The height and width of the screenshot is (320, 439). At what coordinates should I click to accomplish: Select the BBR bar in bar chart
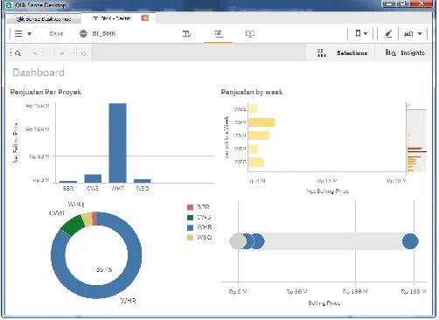(68, 182)
